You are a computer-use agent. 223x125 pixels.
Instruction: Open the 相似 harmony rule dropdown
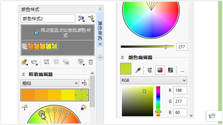pos(50,83)
